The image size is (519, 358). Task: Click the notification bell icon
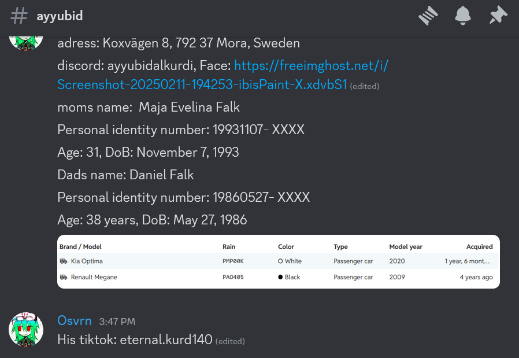[x=463, y=16]
